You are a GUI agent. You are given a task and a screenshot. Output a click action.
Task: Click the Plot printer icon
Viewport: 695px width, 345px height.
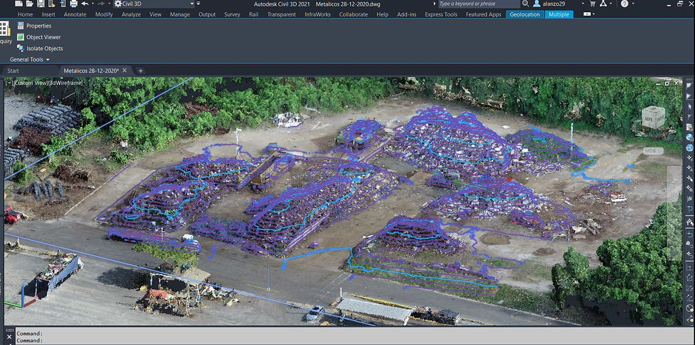[x=74, y=4]
